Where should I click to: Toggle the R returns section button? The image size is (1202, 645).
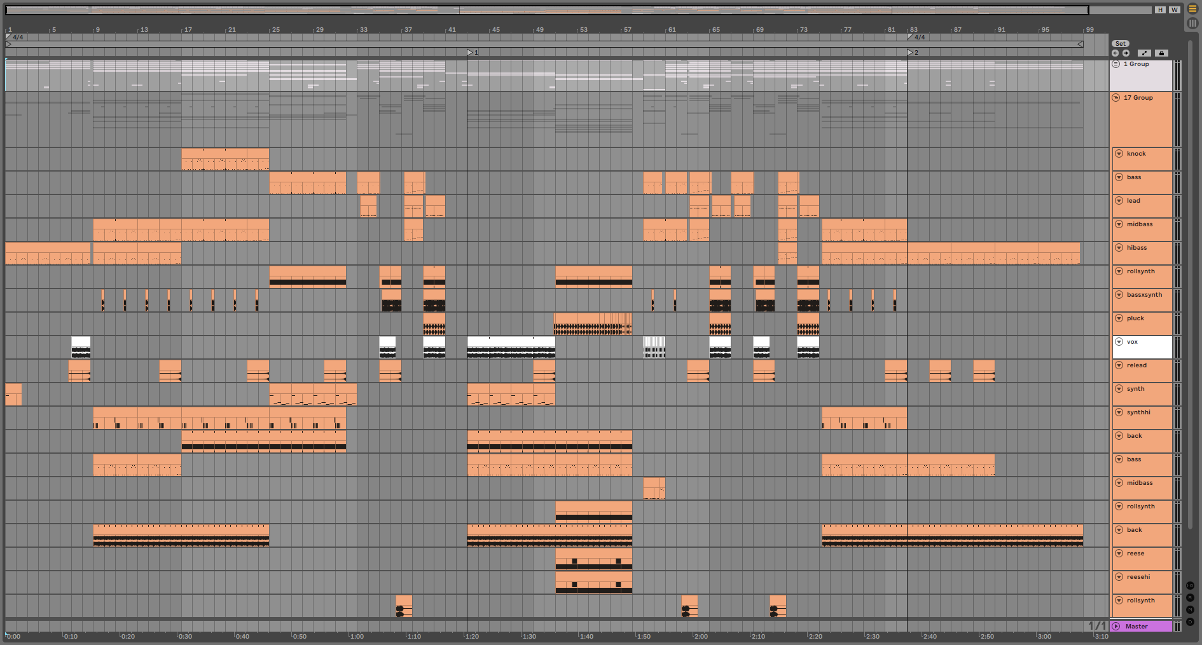(x=1190, y=598)
